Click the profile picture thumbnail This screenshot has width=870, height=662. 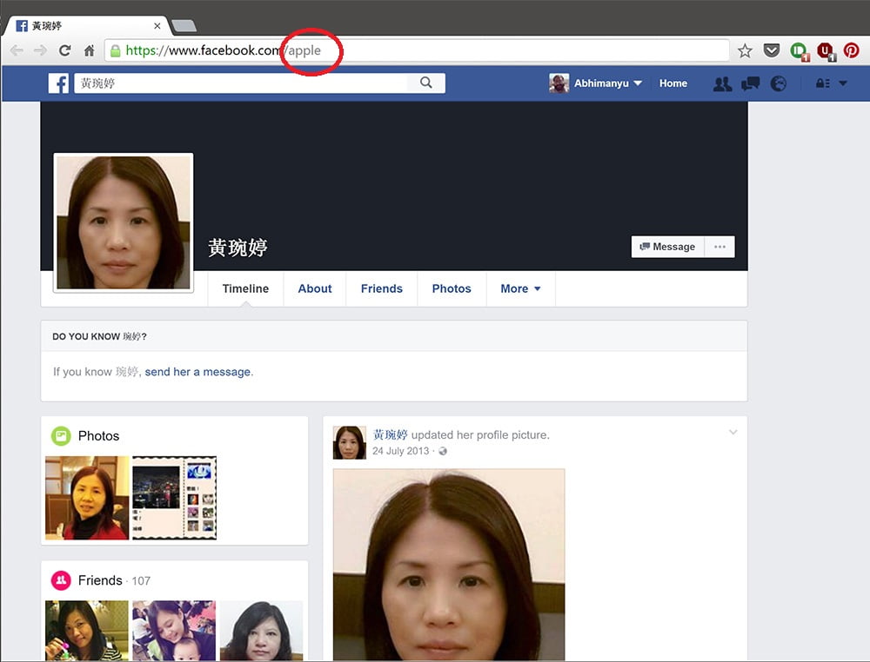tap(123, 222)
